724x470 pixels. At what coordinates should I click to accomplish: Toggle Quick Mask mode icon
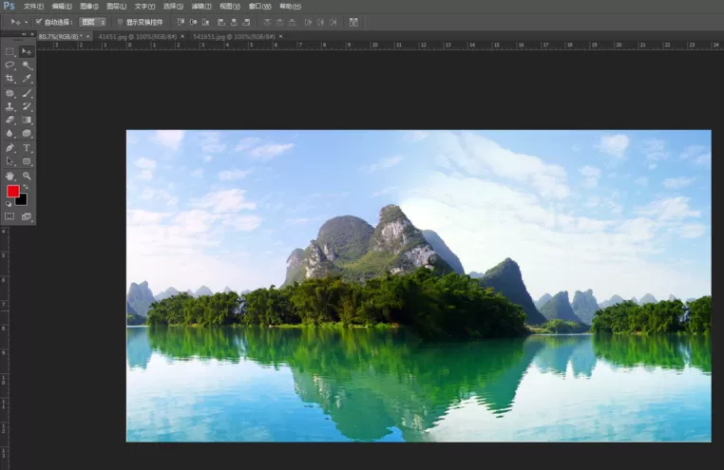point(10,216)
